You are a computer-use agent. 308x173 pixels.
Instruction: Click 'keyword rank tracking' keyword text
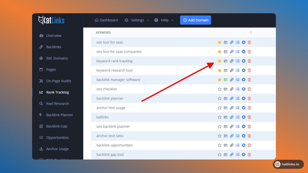114,61
